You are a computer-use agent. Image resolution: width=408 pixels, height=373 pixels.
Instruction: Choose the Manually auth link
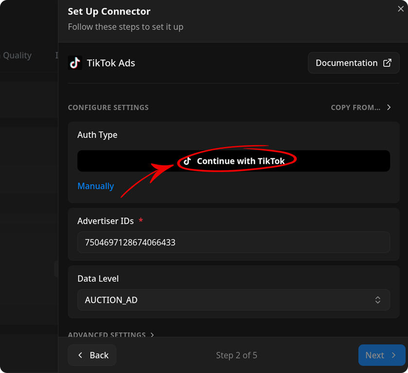click(96, 186)
